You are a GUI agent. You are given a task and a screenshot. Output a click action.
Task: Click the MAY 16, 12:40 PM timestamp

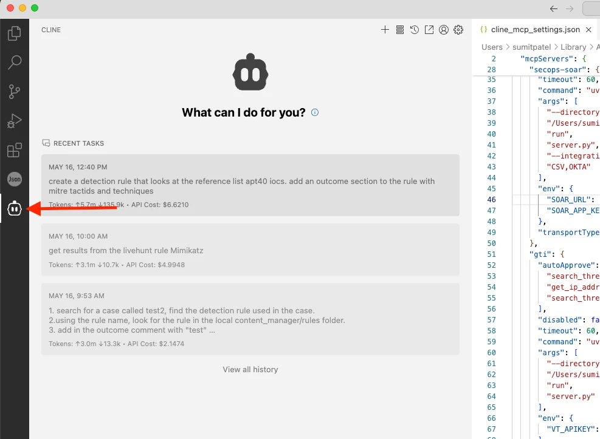[x=78, y=167]
